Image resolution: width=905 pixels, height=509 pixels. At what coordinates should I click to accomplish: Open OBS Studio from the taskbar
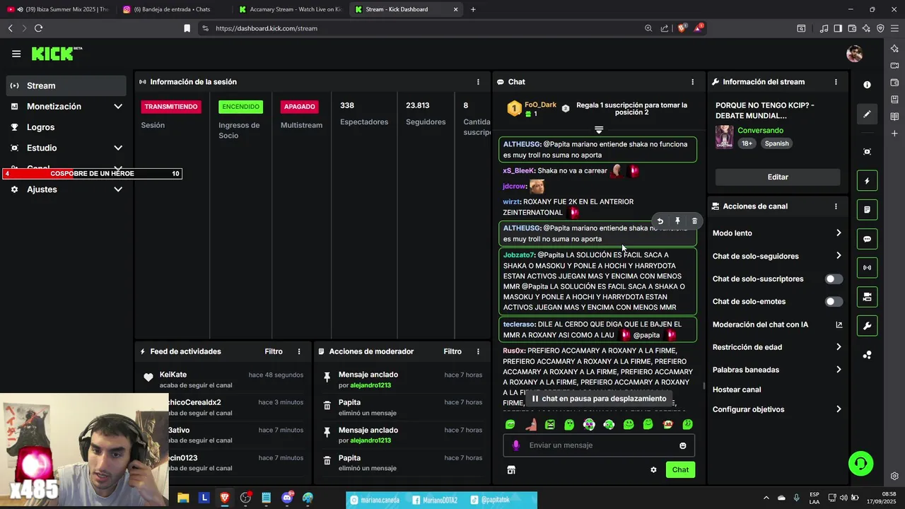pyautogui.click(x=245, y=498)
